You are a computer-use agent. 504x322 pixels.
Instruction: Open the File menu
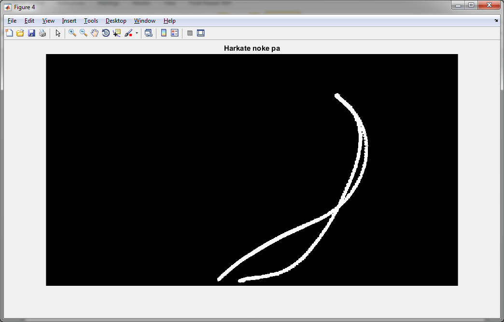12,21
